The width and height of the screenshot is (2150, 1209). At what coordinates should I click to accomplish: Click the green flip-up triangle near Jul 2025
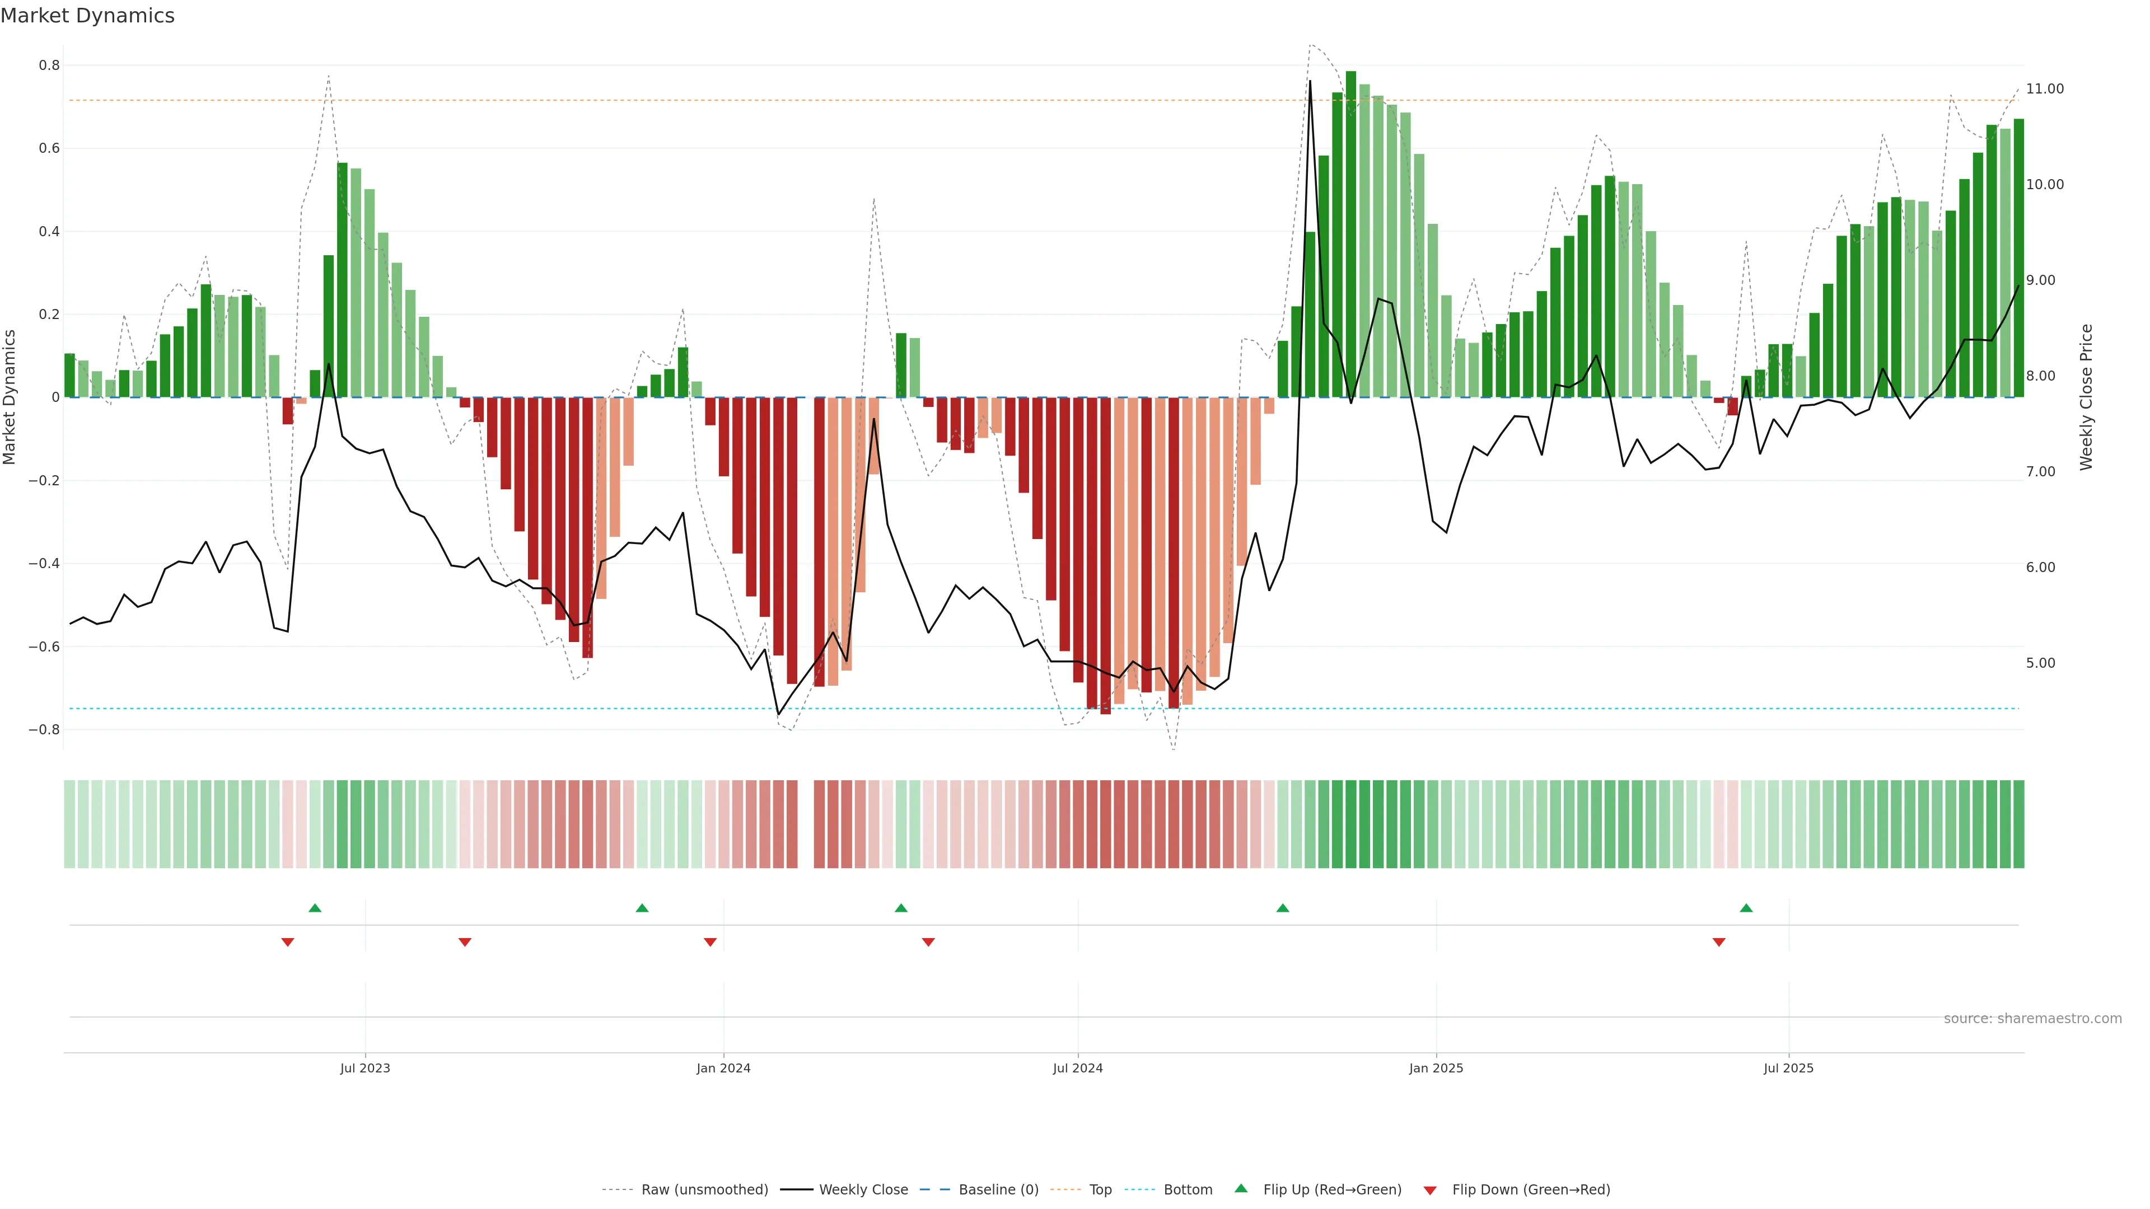pos(1746,908)
